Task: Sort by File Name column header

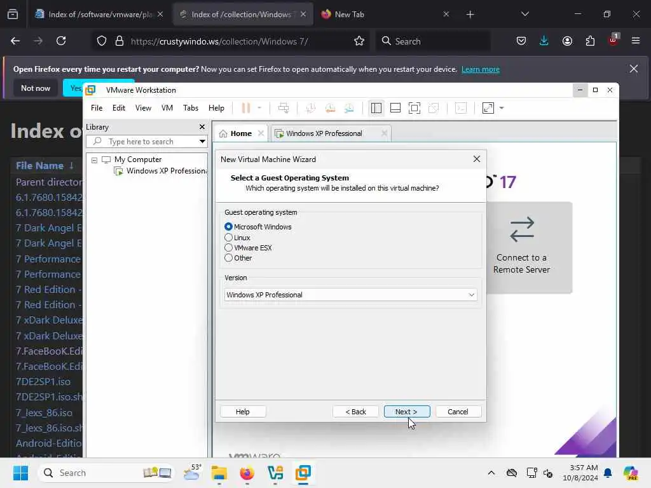Action: 40,166
